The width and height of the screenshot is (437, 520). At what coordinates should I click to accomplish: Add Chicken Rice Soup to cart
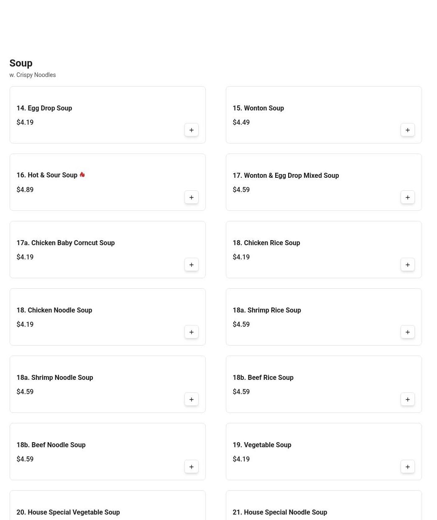coord(408,265)
